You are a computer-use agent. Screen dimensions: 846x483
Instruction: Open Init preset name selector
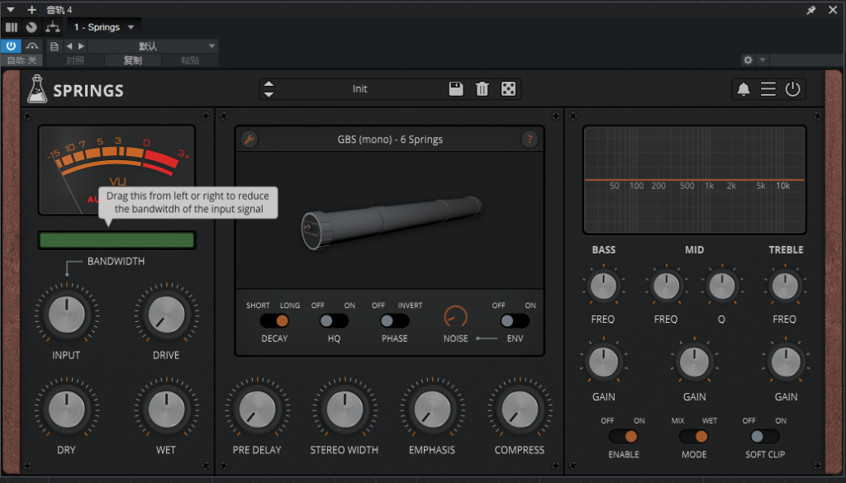(x=360, y=89)
